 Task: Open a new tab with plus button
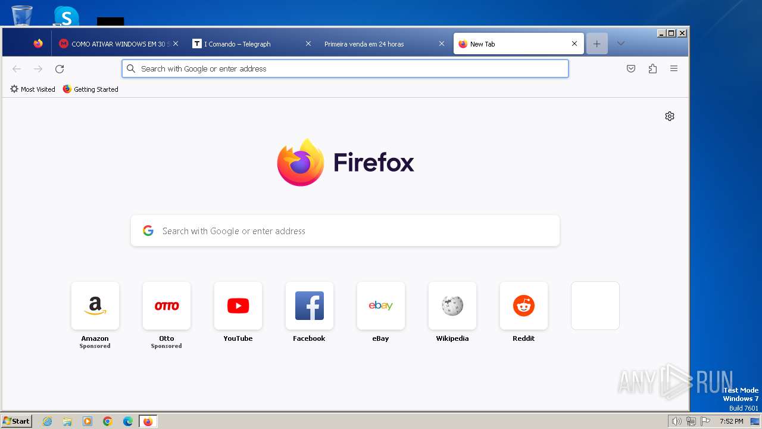597,43
